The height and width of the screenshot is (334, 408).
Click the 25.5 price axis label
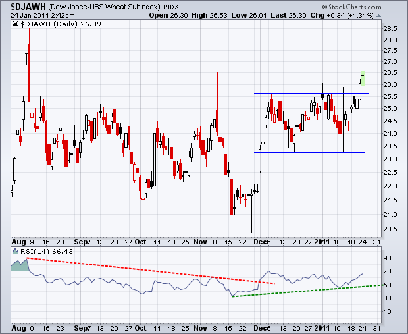[x=390, y=97]
